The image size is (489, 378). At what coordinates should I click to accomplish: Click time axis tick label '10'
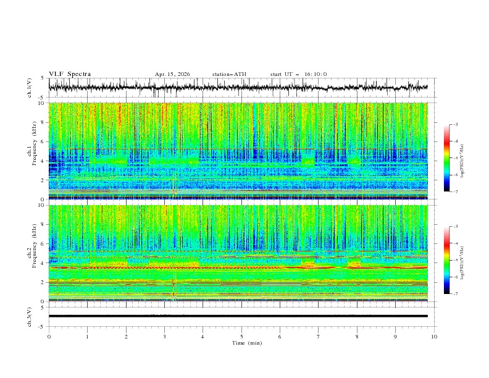click(x=434, y=337)
